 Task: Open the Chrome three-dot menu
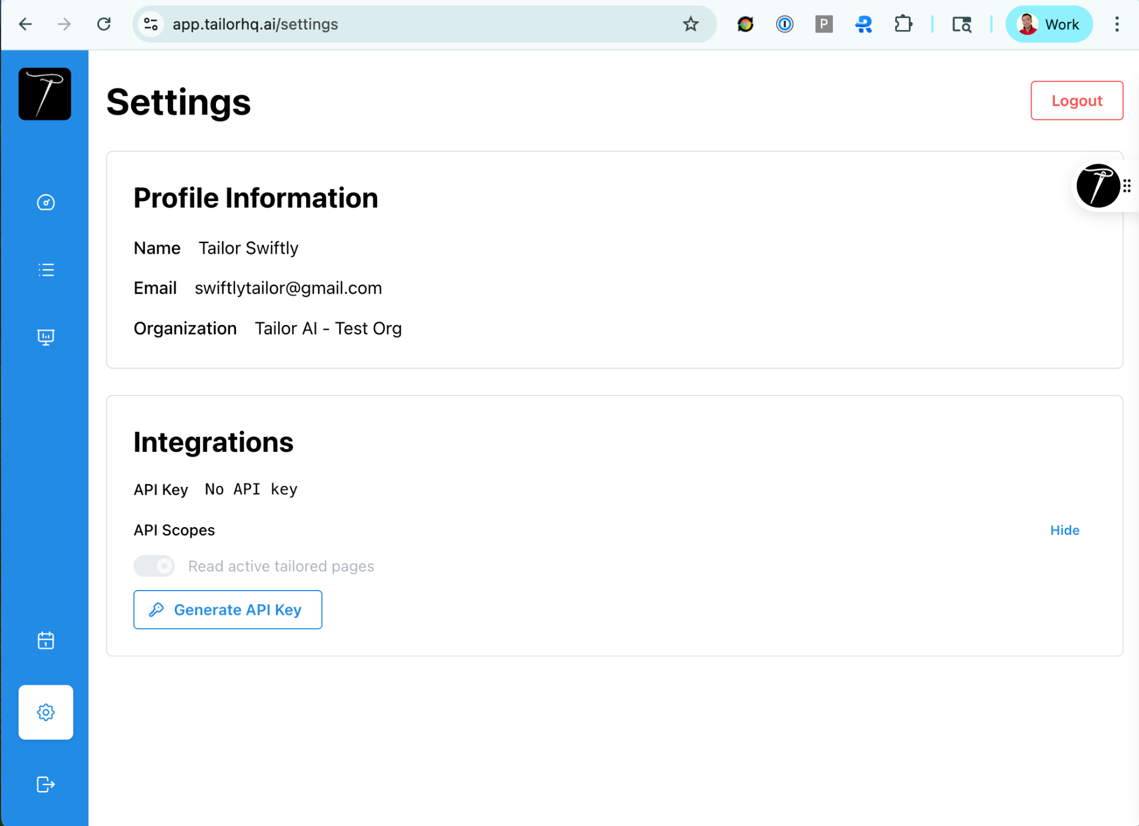(1118, 24)
